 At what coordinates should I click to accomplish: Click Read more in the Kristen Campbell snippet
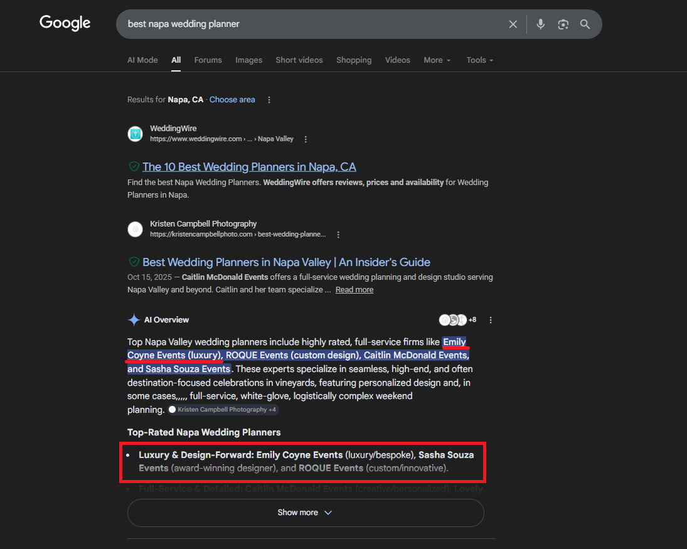(x=354, y=290)
